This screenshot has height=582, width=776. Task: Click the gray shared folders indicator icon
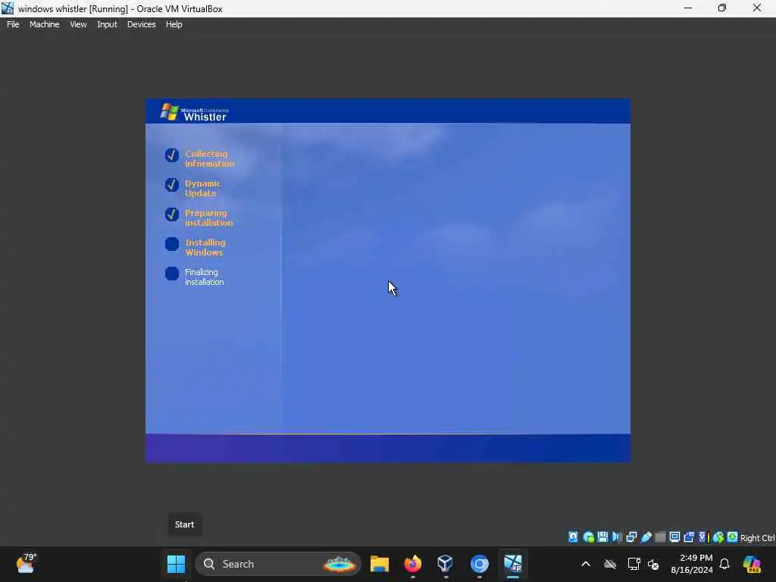pyautogui.click(x=660, y=537)
